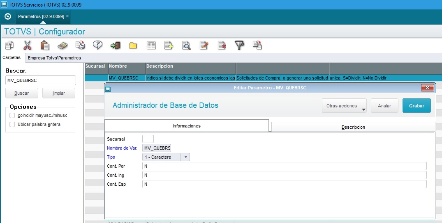Image resolution: width=442 pixels, height=223 pixels.
Task: Click the Descripcion column header
Action: tap(190, 68)
